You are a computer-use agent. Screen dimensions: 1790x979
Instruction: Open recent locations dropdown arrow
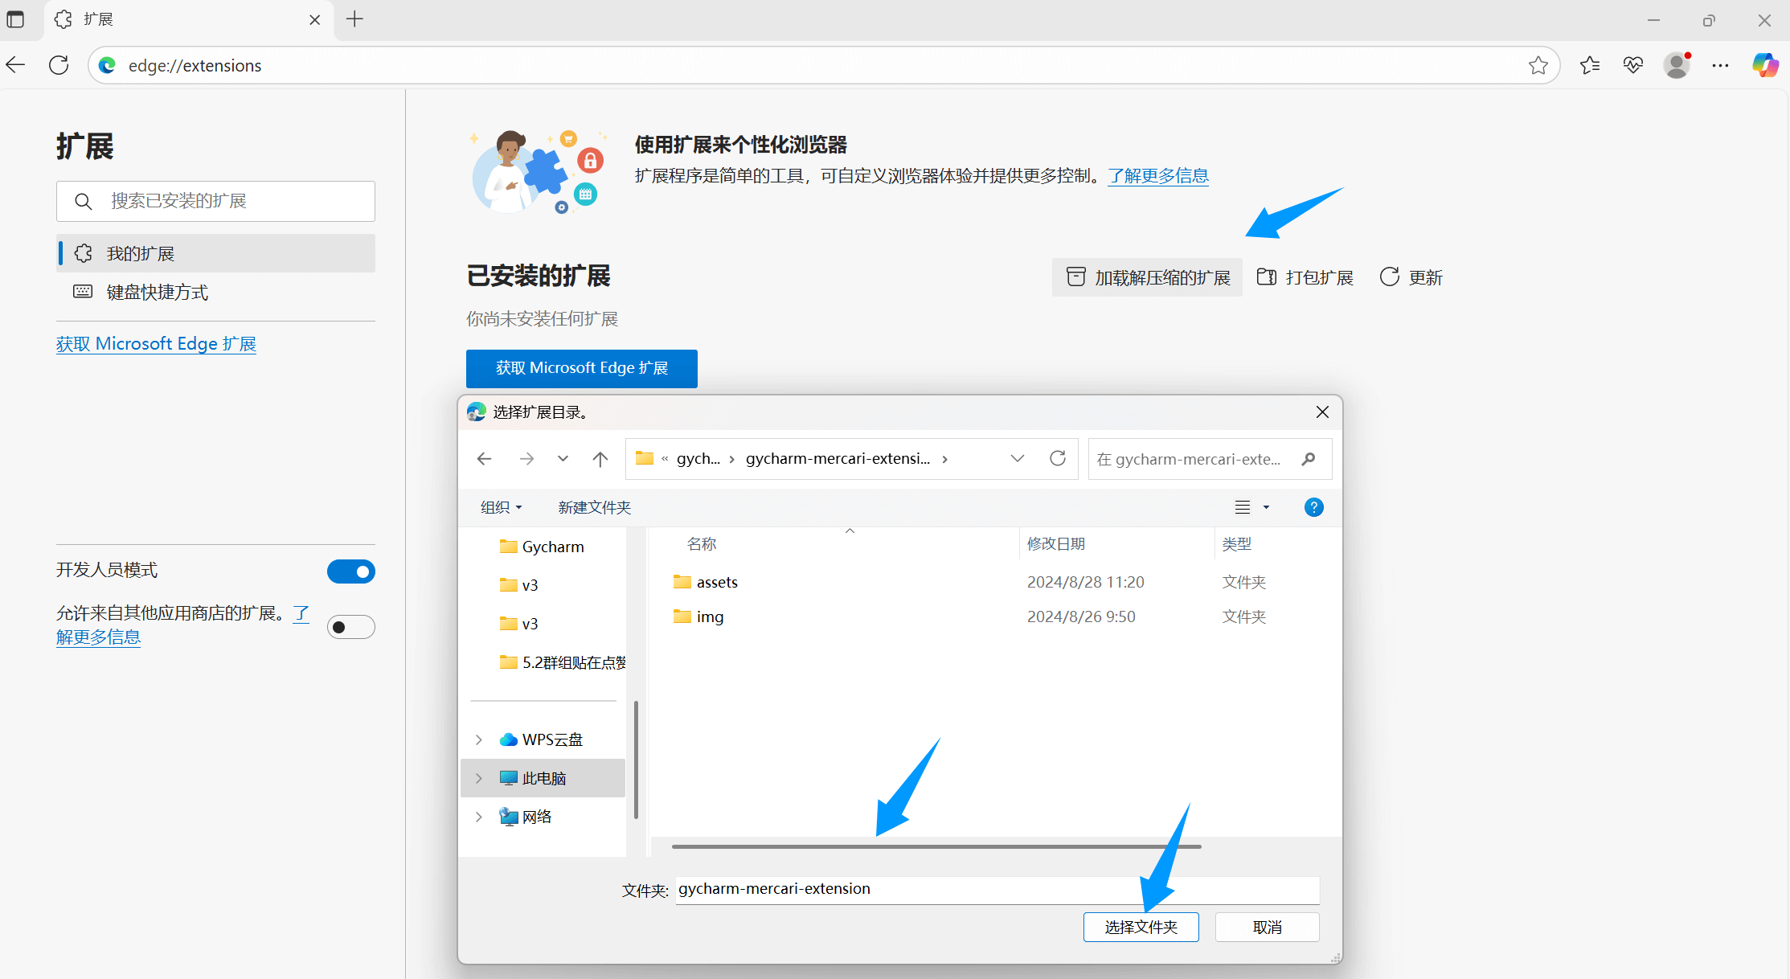pos(563,459)
